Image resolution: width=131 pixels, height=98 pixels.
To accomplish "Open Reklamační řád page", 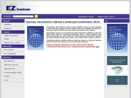I will (x=9, y=69).
